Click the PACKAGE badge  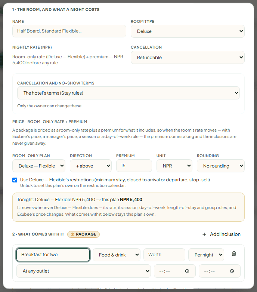click(83, 234)
